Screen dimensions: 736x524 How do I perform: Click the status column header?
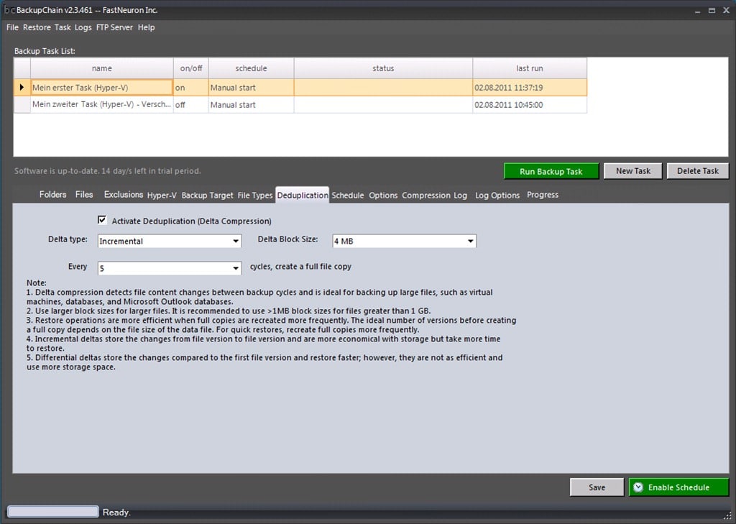point(383,68)
